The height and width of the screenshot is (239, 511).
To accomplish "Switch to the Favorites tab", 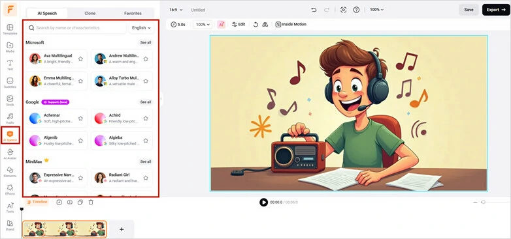I will pos(133,13).
